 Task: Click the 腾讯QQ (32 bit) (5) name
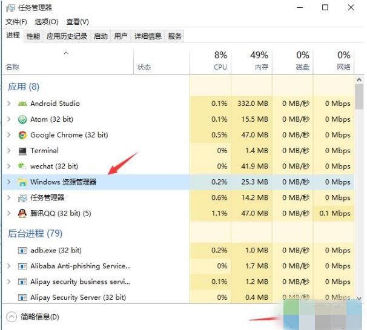point(61,214)
